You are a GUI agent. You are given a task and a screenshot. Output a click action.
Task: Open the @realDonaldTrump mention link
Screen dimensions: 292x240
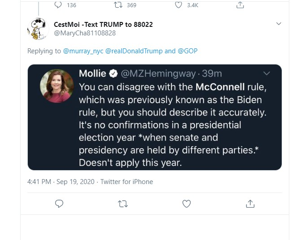(x=133, y=51)
